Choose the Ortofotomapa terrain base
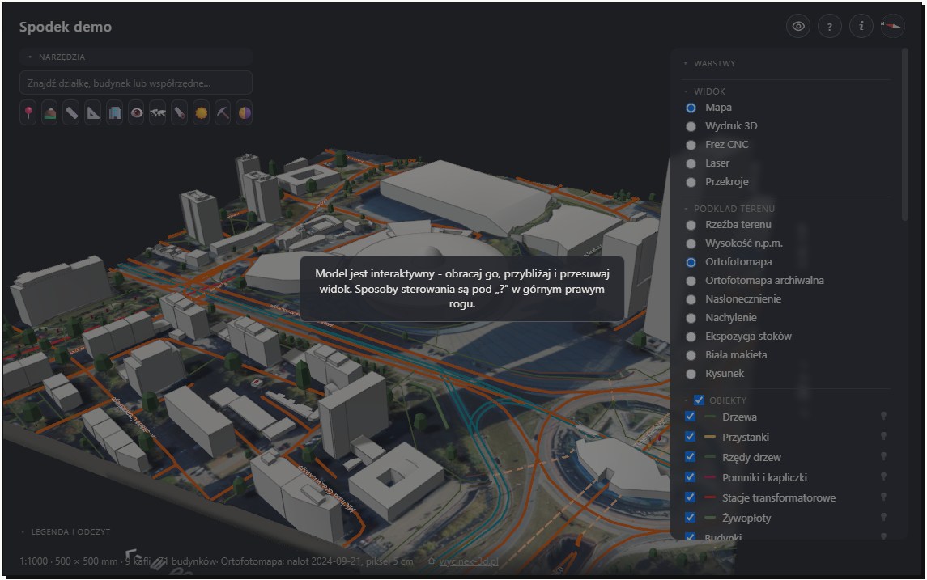Viewport: 927px width, 580px height. coord(691,261)
